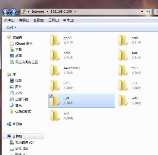Open recent pages dropdown next to Forward
The height and width of the screenshot is (155, 158).
pos(18,12)
